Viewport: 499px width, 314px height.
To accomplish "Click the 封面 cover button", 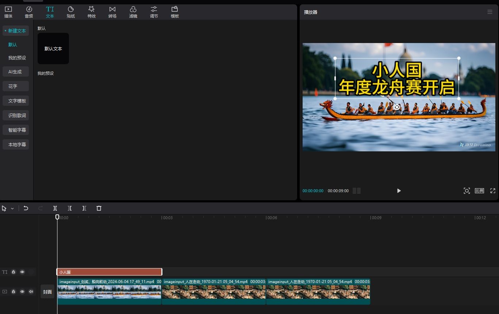I will click(47, 292).
